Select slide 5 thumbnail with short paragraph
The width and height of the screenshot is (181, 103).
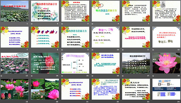pos(136,11)
